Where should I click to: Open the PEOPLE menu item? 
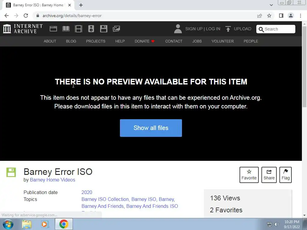[x=251, y=41]
